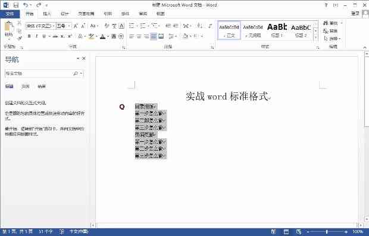369x236 pixels.
Task: Click the Decrease Indent icon
Action: point(168,26)
